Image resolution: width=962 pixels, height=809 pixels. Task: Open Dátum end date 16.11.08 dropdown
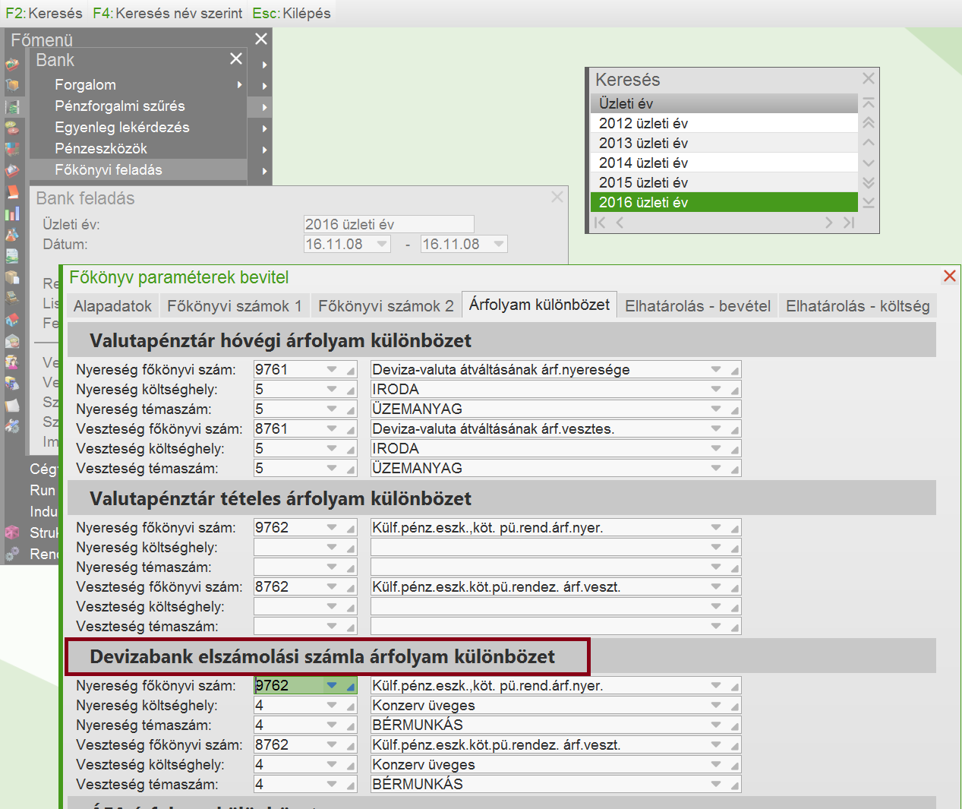499,244
